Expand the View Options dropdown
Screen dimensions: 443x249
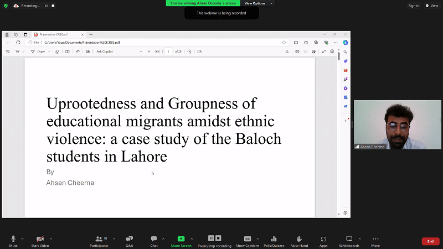(x=258, y=3)
